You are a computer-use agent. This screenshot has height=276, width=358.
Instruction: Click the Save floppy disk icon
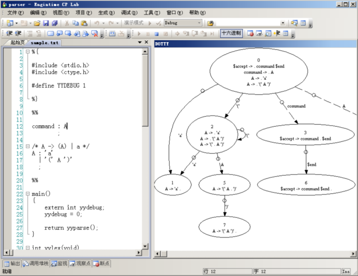(46, 23)
